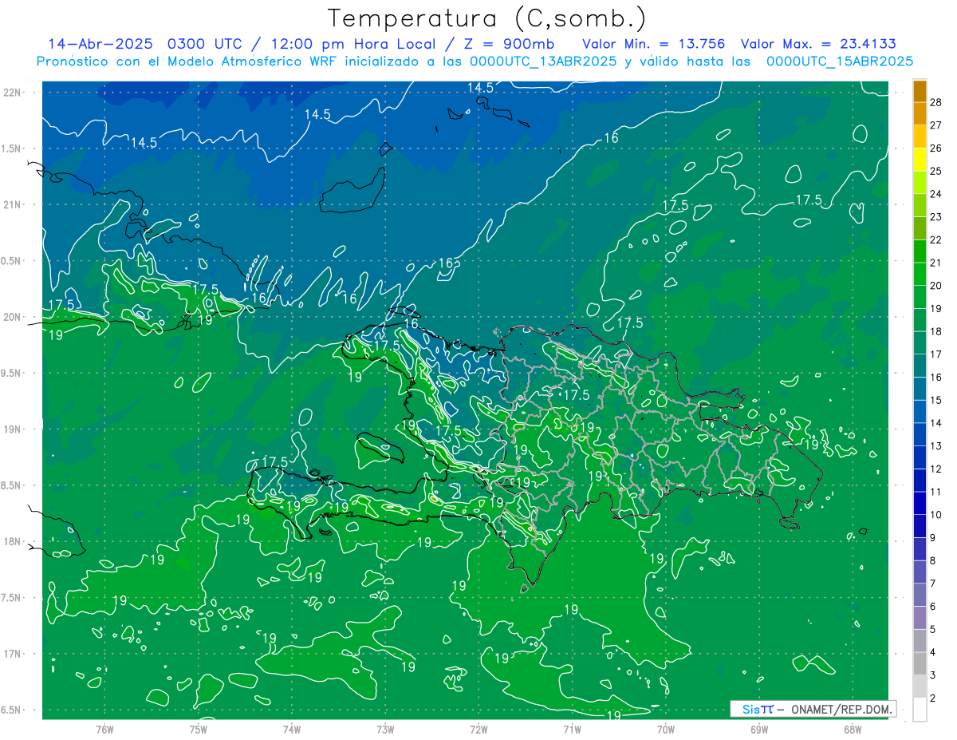This screenshot has width=957, height=740.
Task: Click the longitude axis label '70W'
Action: click(x=666, y=729)
